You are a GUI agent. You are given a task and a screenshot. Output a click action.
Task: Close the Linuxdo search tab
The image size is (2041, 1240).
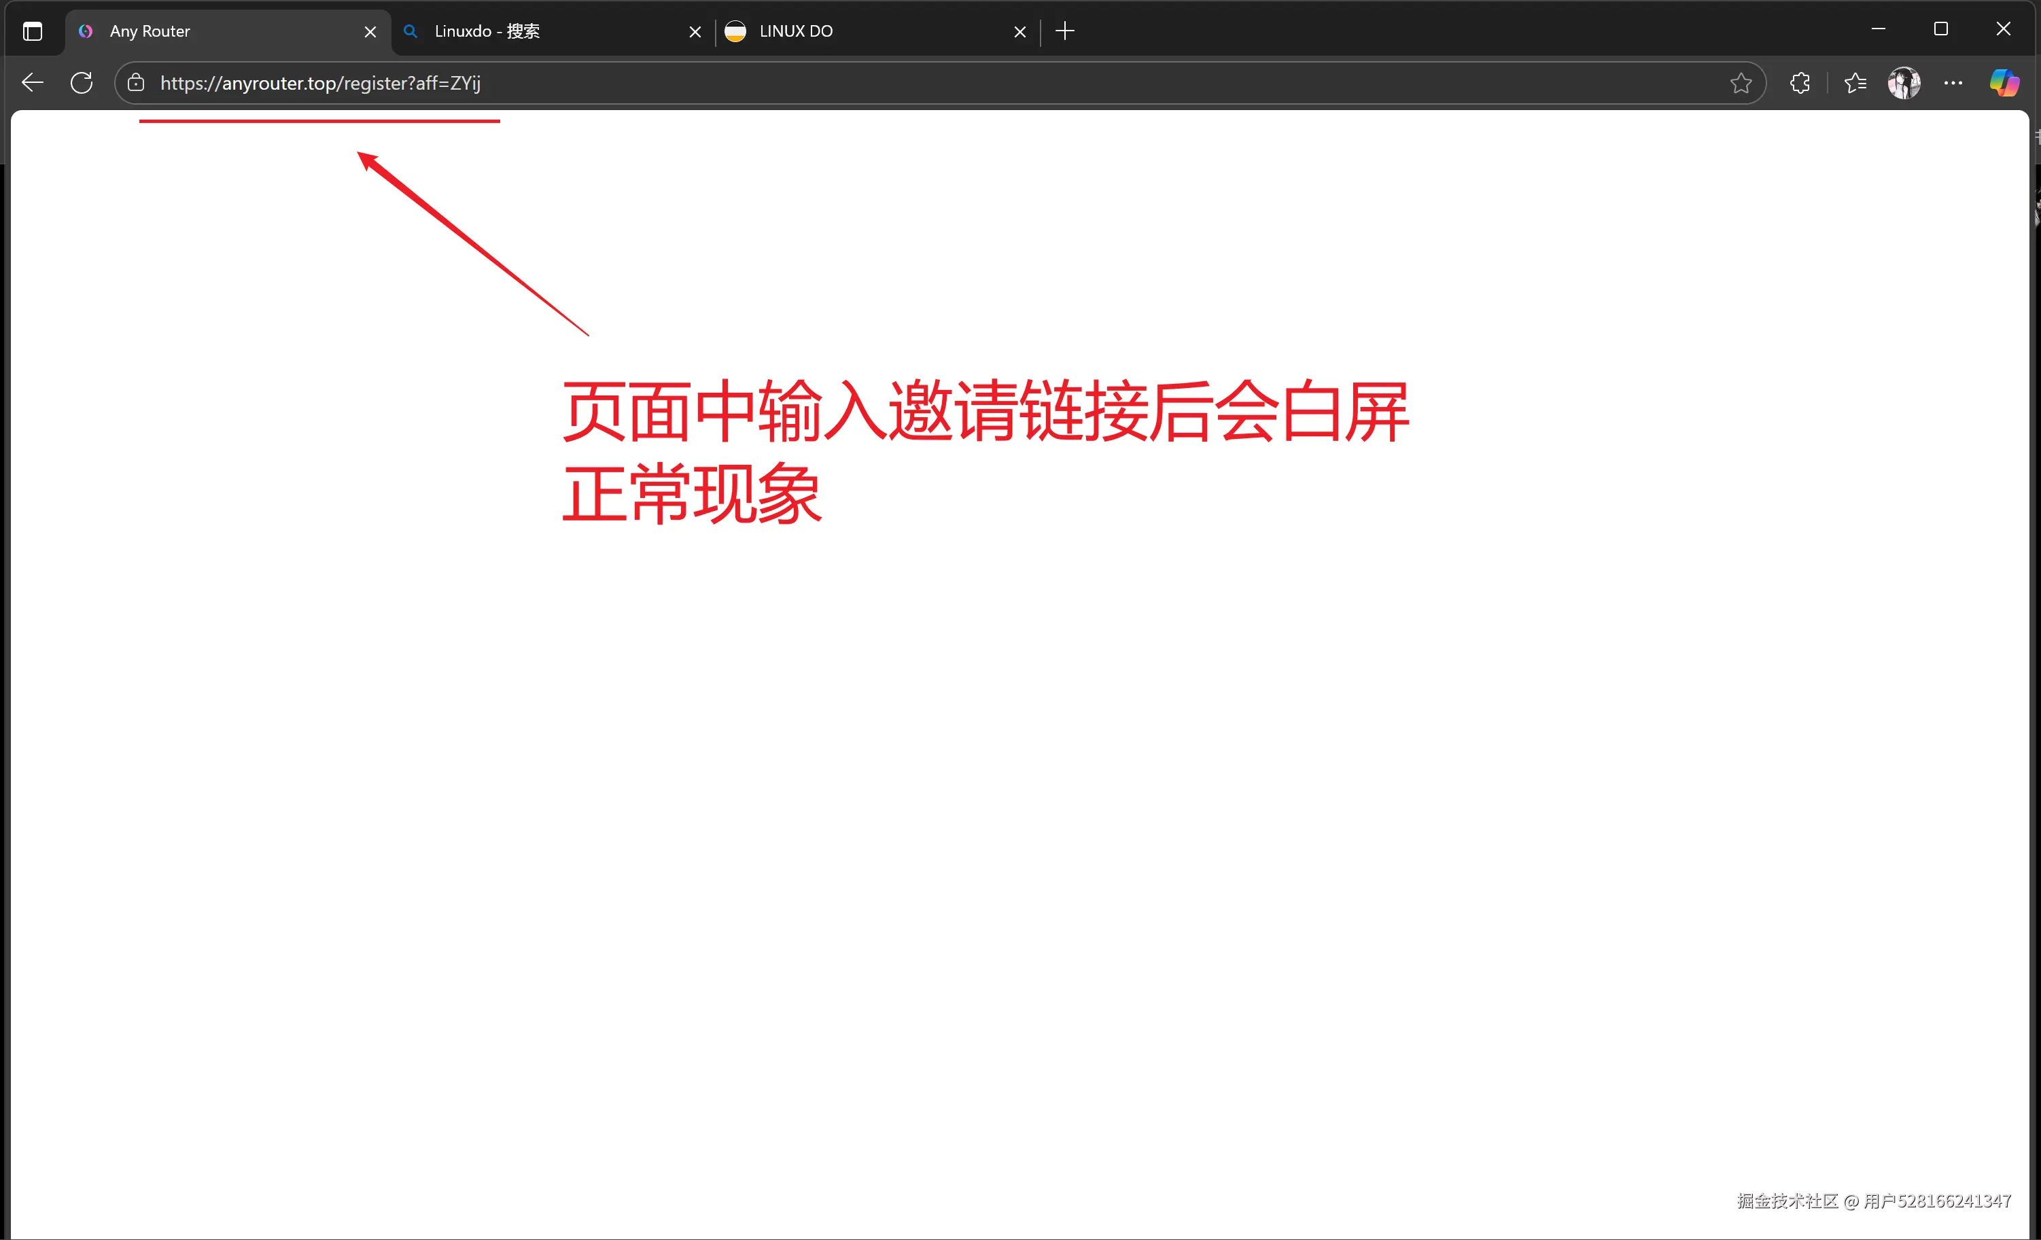coord(695,31)
